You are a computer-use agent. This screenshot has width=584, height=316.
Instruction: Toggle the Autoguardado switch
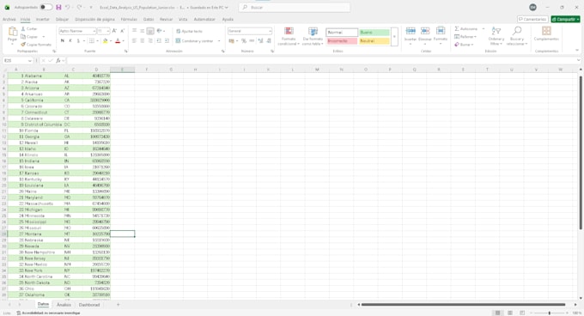(46, 7)
